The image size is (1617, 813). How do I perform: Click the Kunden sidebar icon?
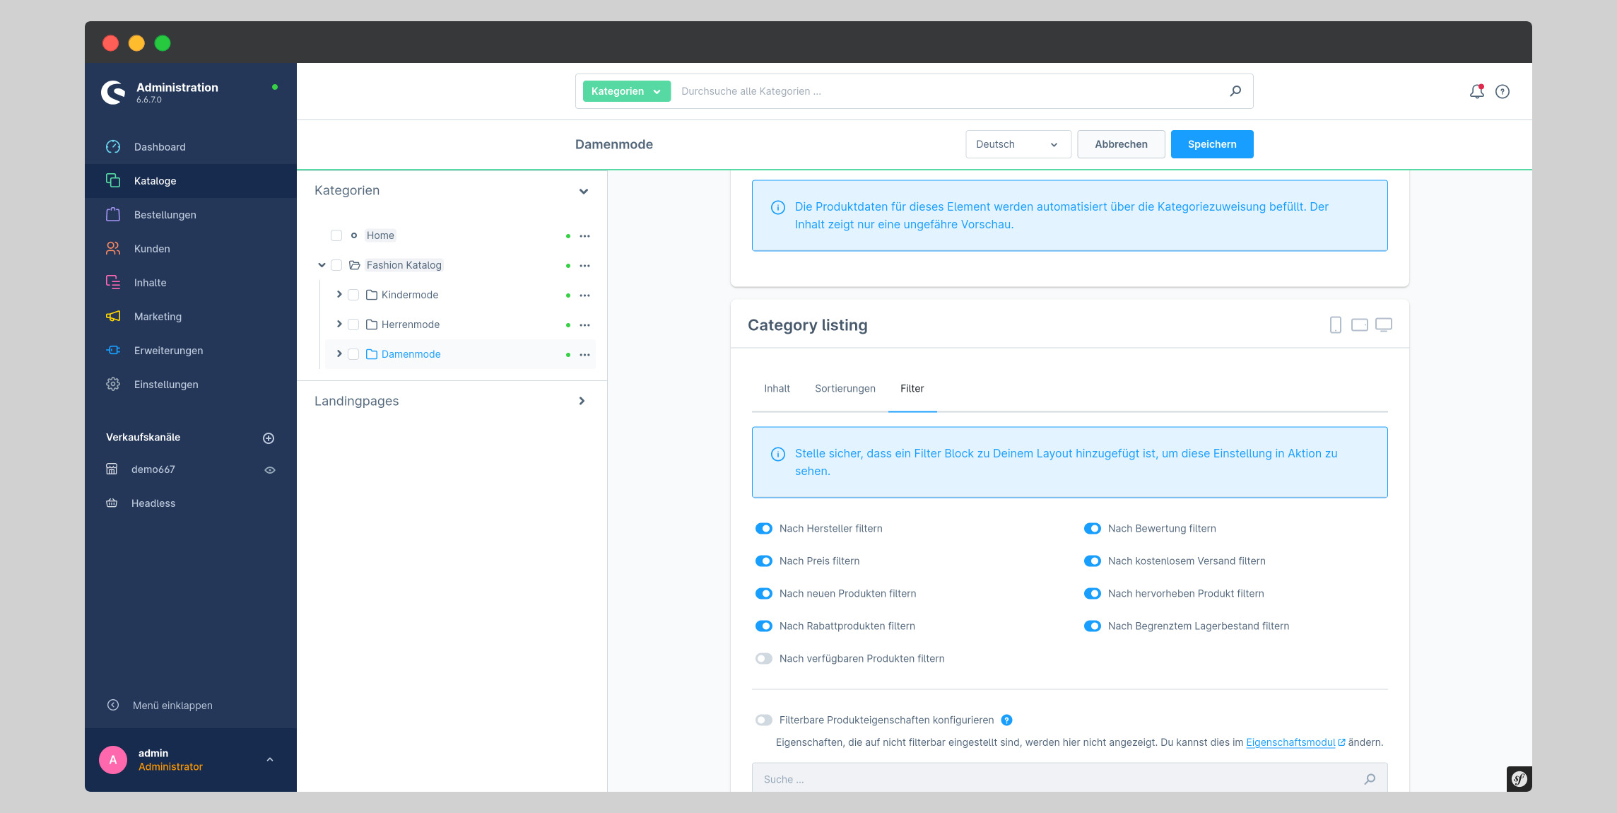[113, 249]
